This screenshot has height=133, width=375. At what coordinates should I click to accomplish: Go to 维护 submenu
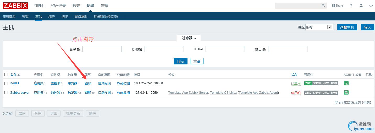[x=52, y=16]
